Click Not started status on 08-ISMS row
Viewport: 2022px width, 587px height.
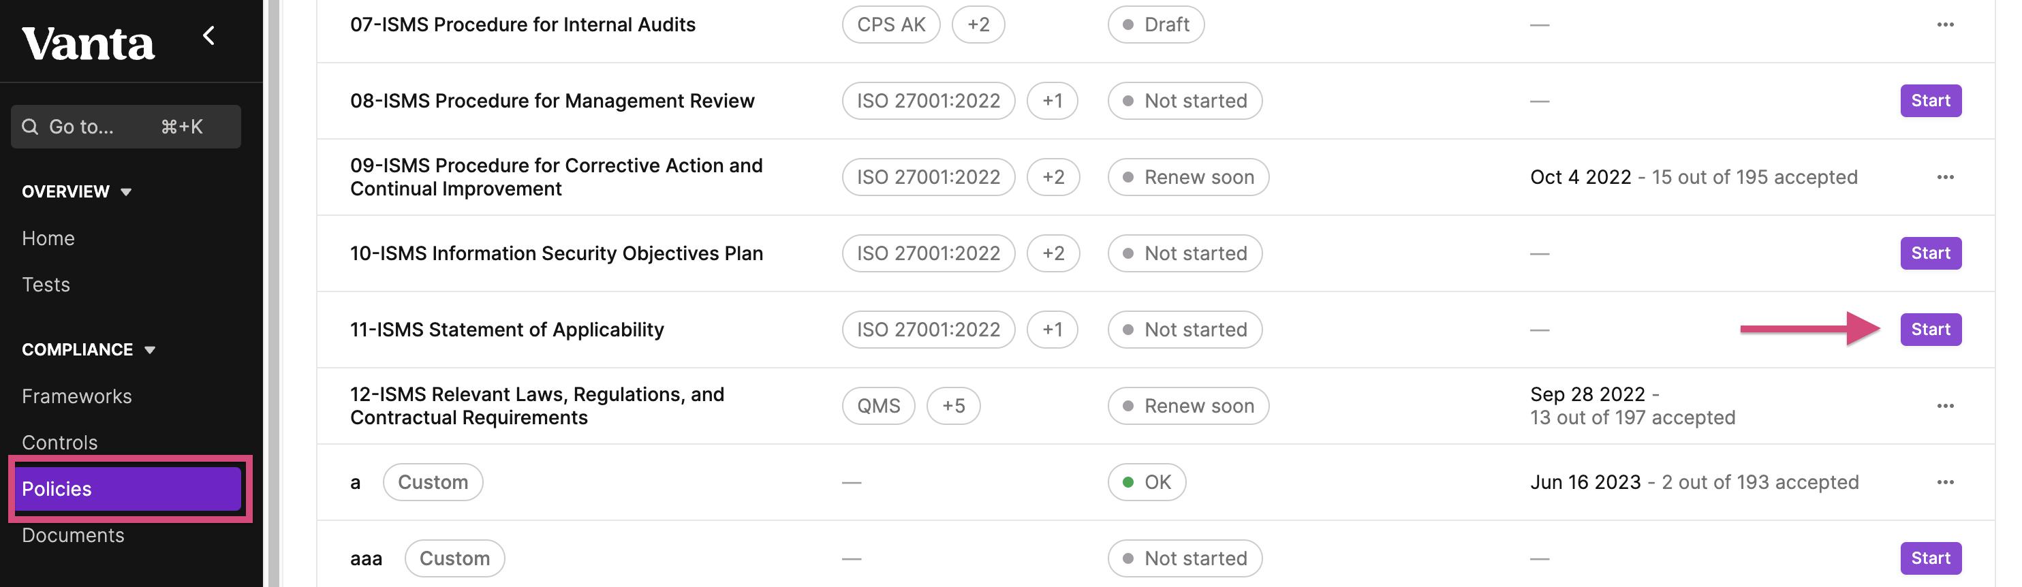point(1185,101)
